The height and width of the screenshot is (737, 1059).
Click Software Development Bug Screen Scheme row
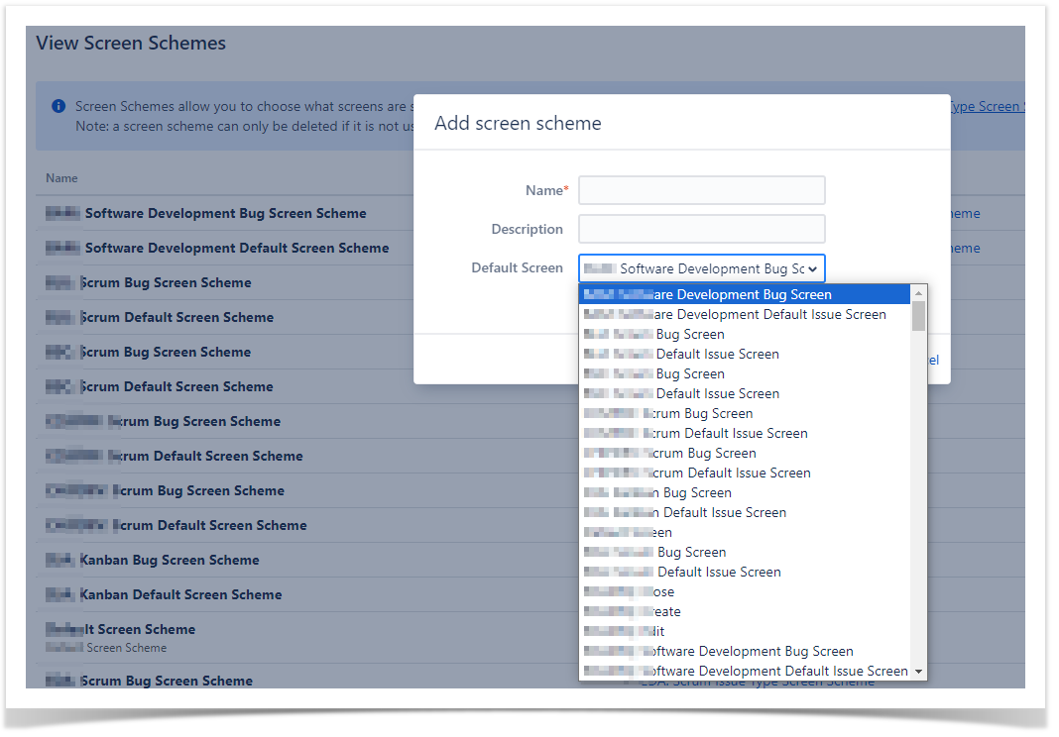coord(225,213)
